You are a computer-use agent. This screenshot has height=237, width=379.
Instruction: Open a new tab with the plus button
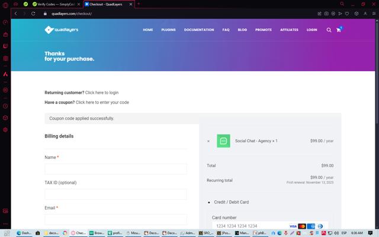[139, 4]
